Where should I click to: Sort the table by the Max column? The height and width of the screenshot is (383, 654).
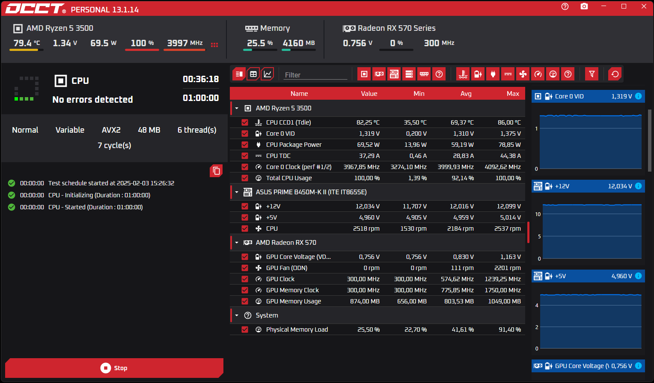[x=513, y=94]
